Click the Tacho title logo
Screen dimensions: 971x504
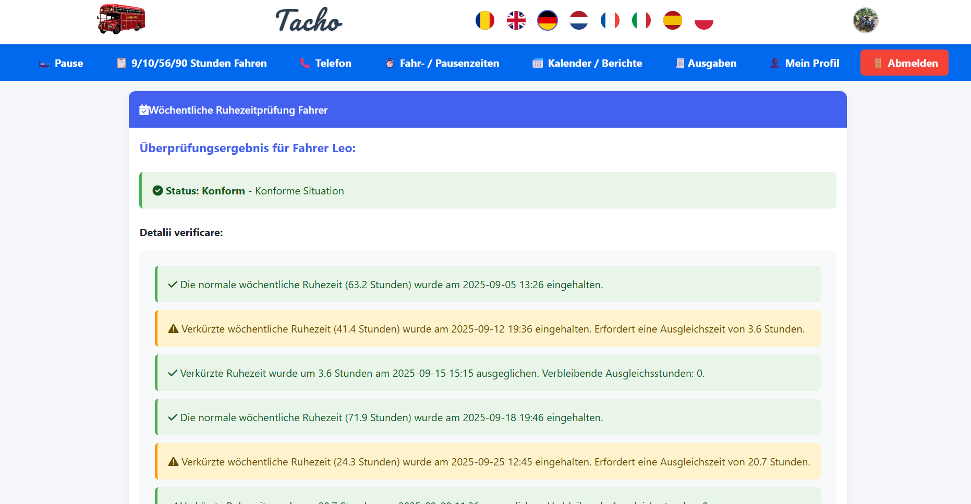[x=308, y=21]
